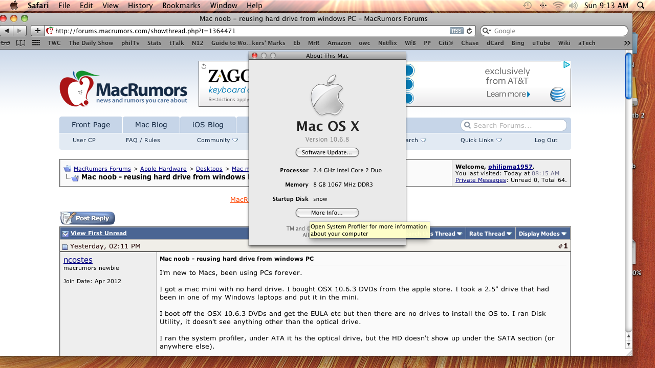
Task: Open the Amazon bookmark
Action: 339,43
